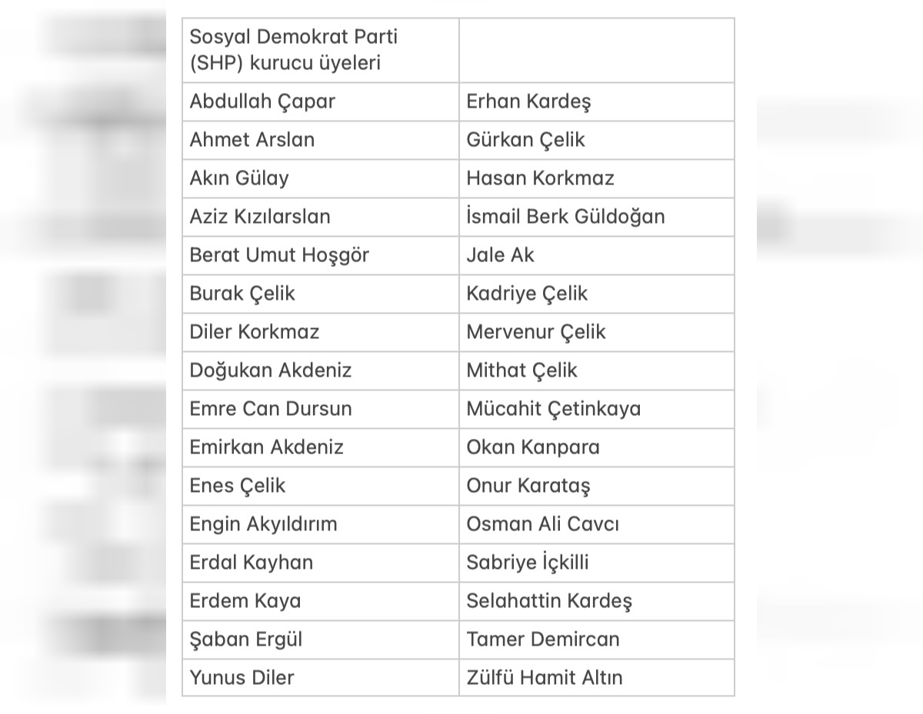Click Okan Kanpara name
The height and width of the screenshot is (714, 923).
(x=533, y=447)
